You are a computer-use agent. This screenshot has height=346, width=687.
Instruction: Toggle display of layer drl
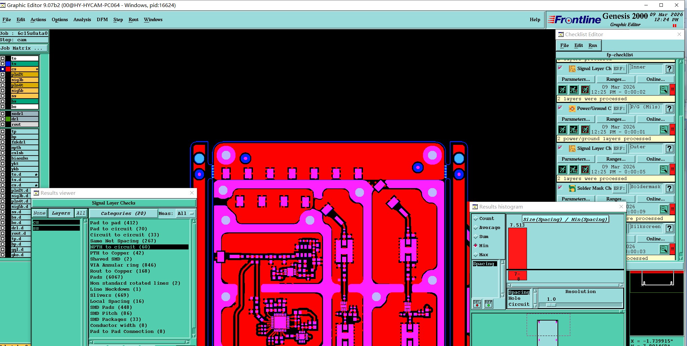point(3,119)
